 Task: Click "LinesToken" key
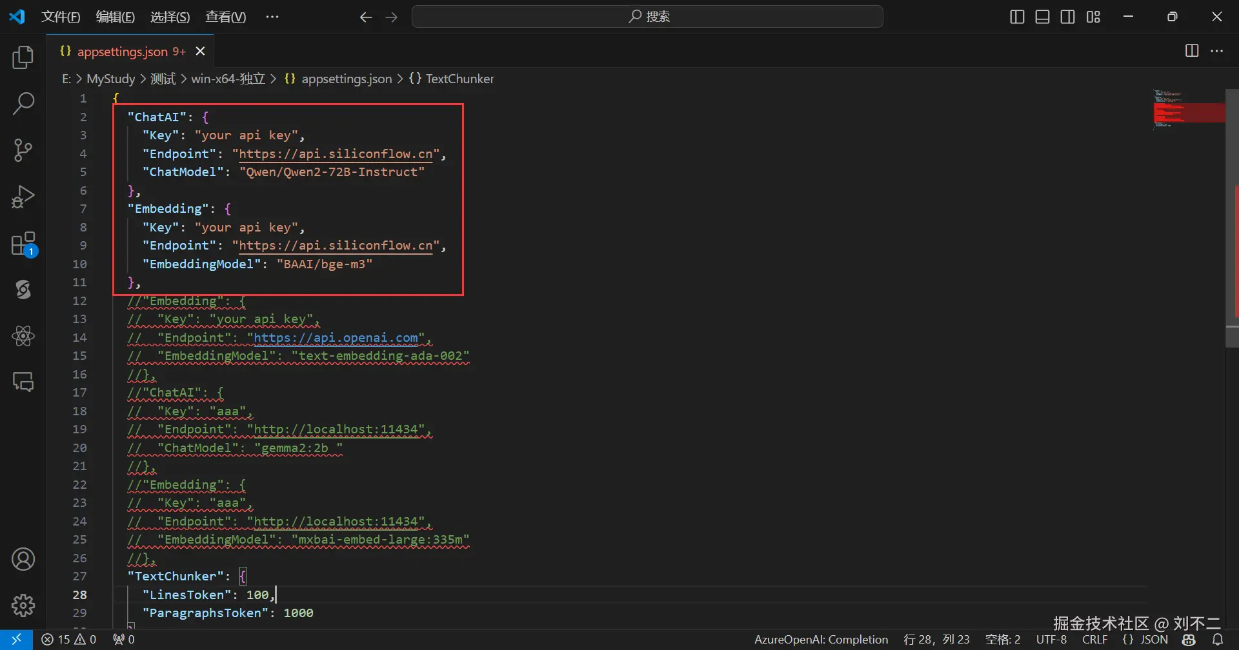186,595
